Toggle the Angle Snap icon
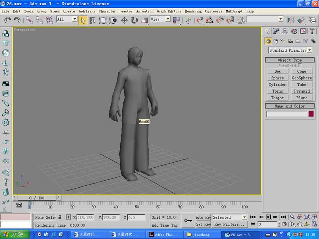This screenshot has height=239, width=319. pyautogui.click(x=209, y=20)
